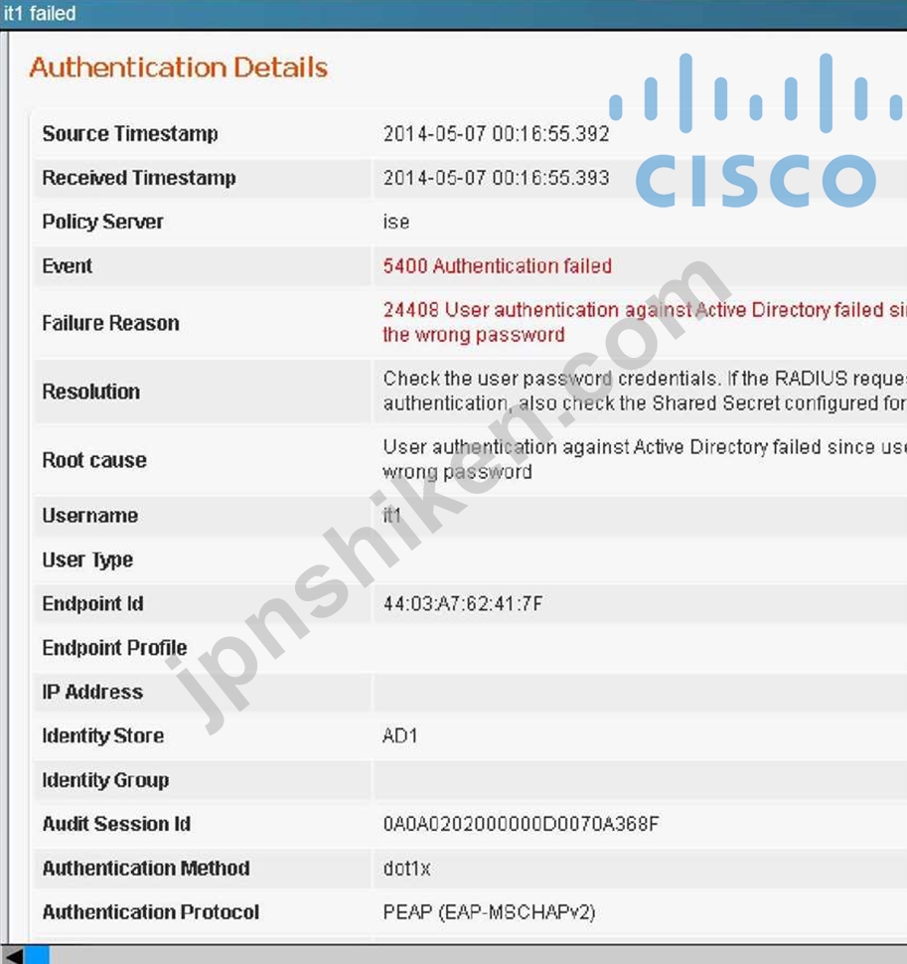Click the 'it1 failed' title bar
This screenshot has width=907, height=964.
453,14
